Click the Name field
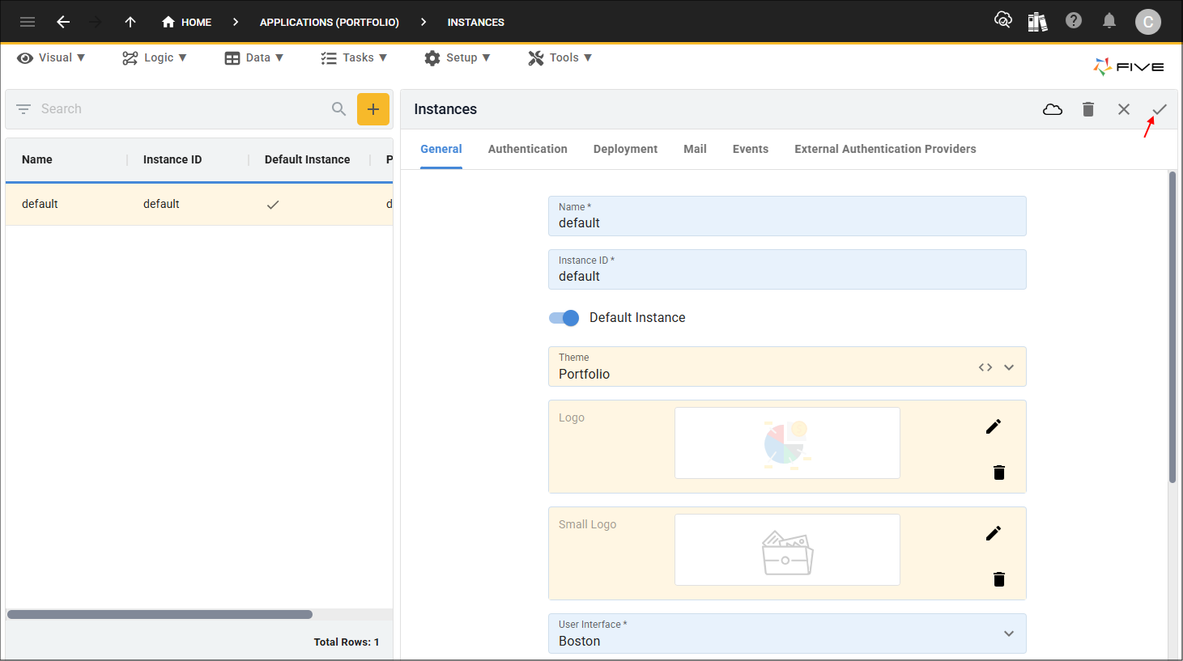Viewport: 1183px width, 661px height. (787, 216)
